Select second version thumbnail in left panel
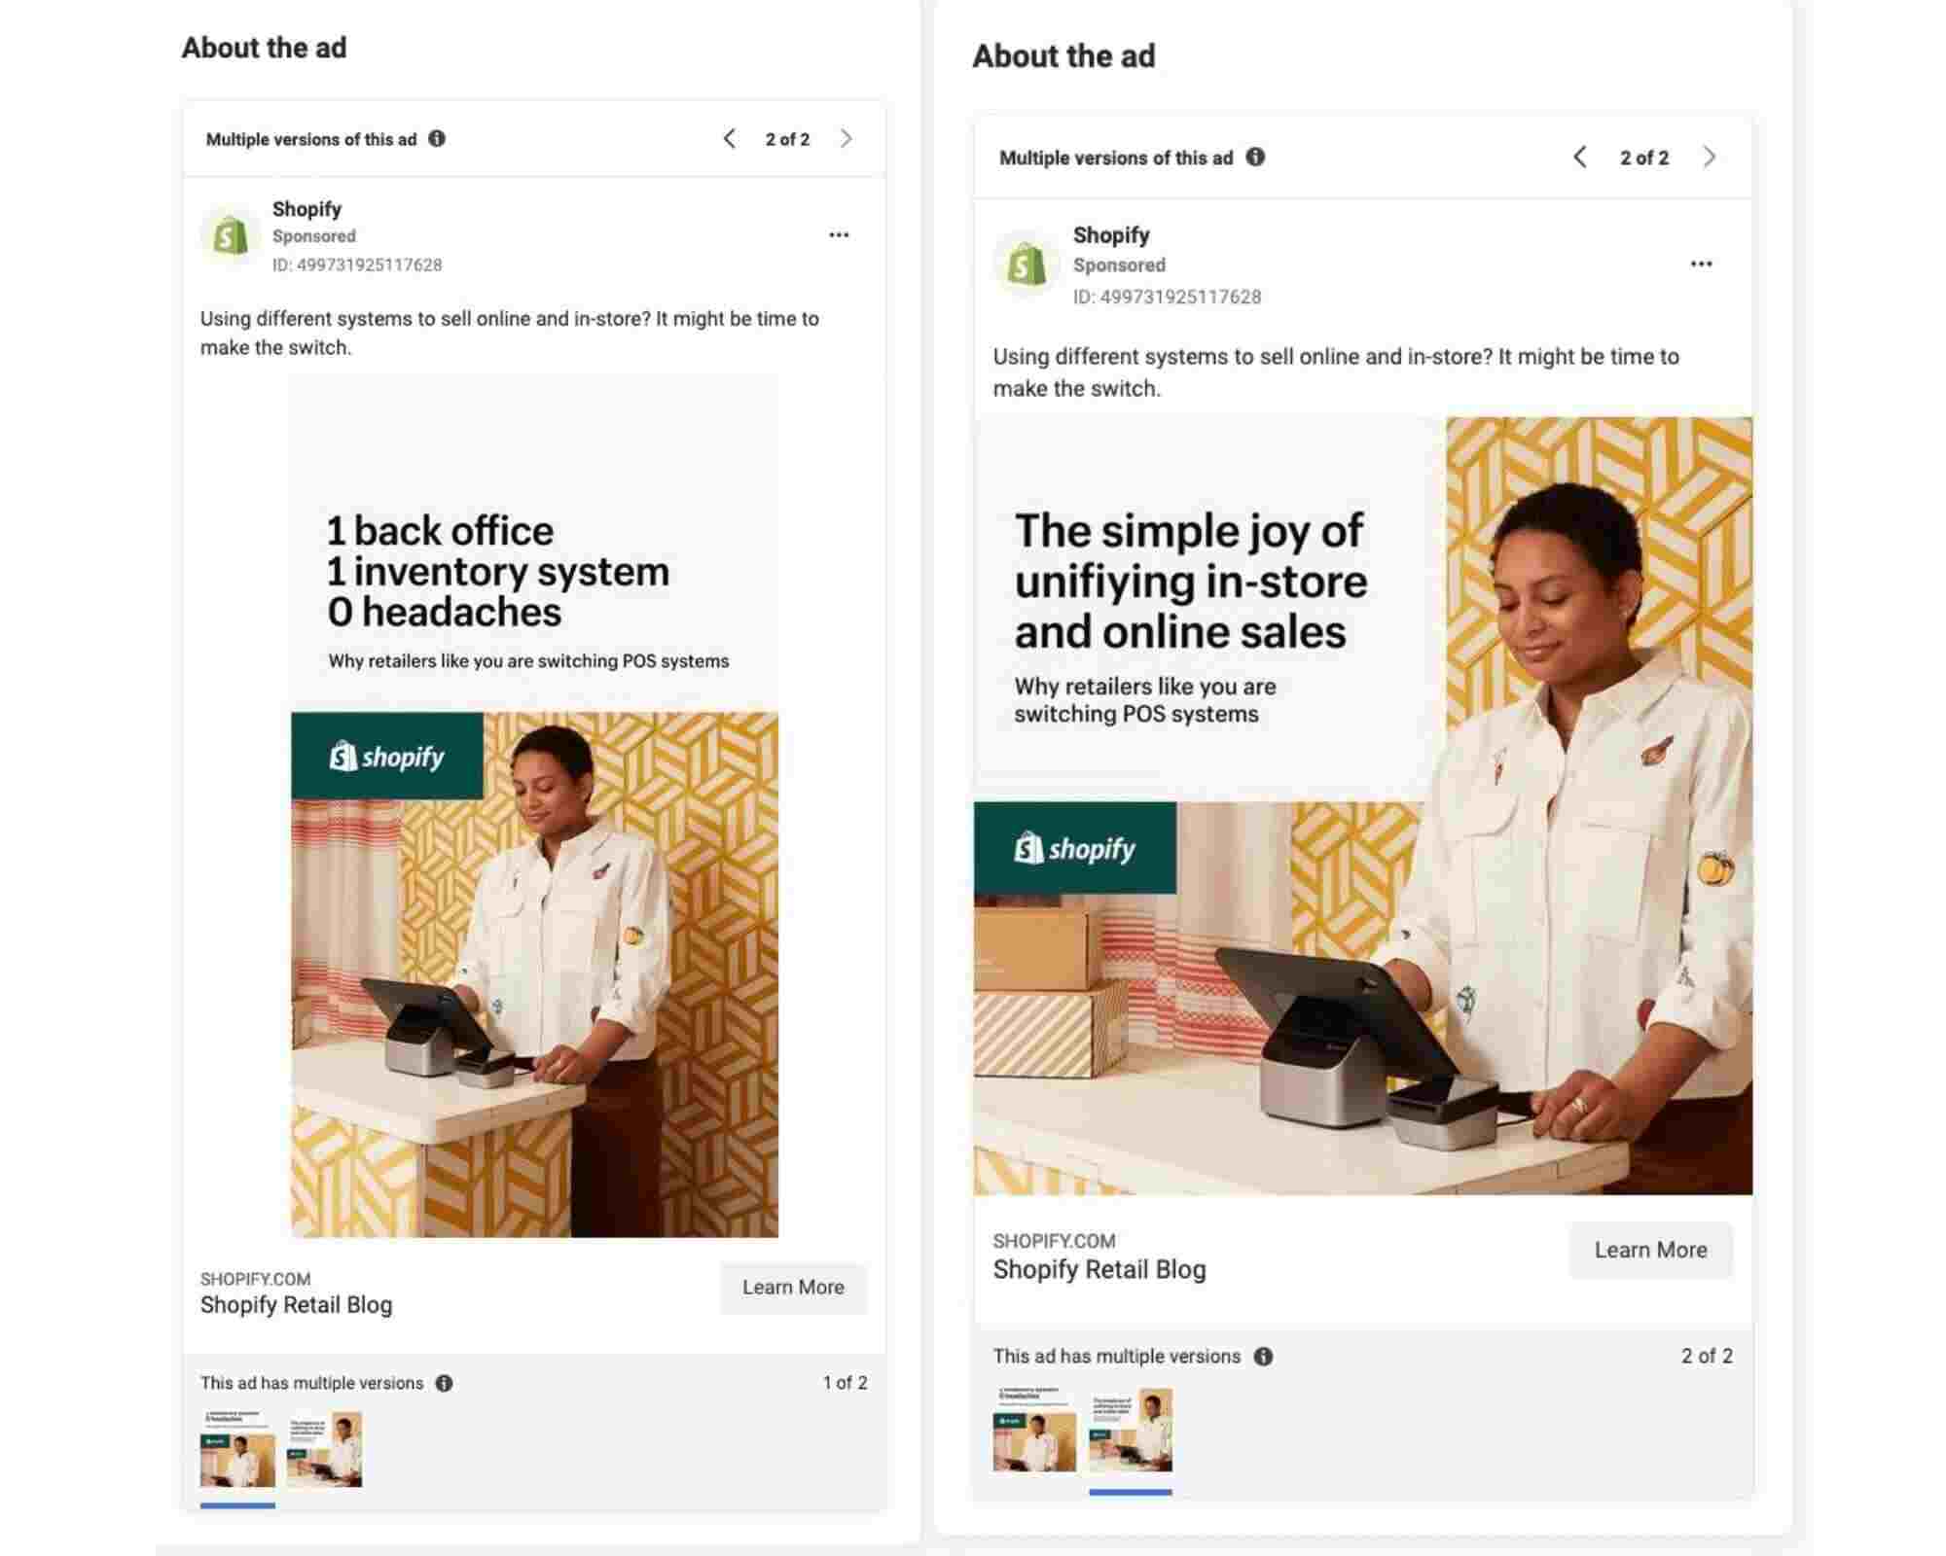Screen dimensions: 1946x1556 (324, 1448)
